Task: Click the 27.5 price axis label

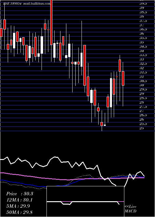Action: 143,107
